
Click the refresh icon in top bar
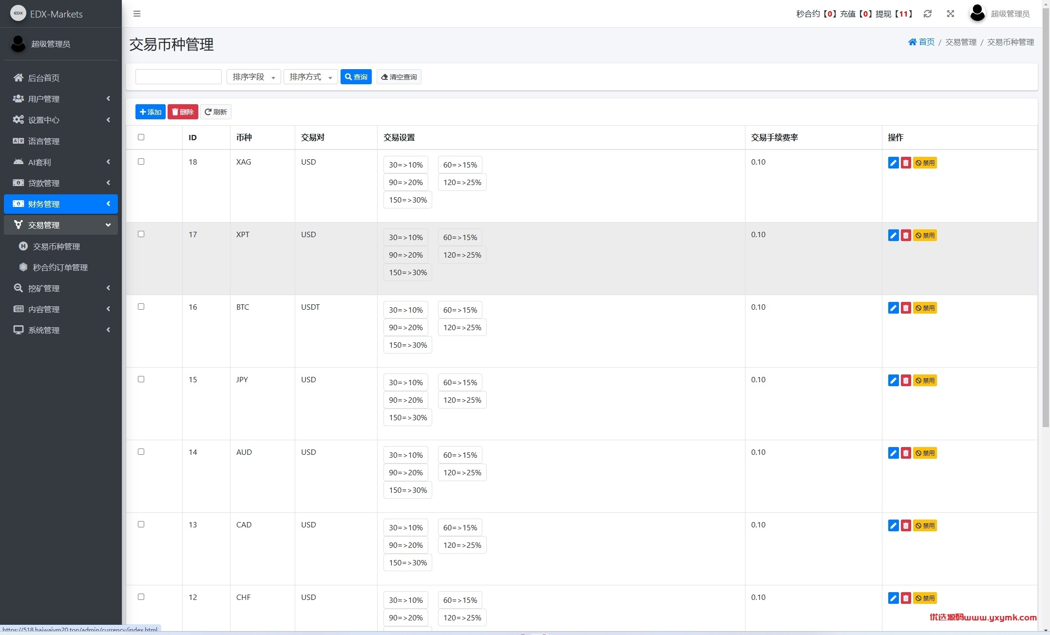[x=928, y=14]
